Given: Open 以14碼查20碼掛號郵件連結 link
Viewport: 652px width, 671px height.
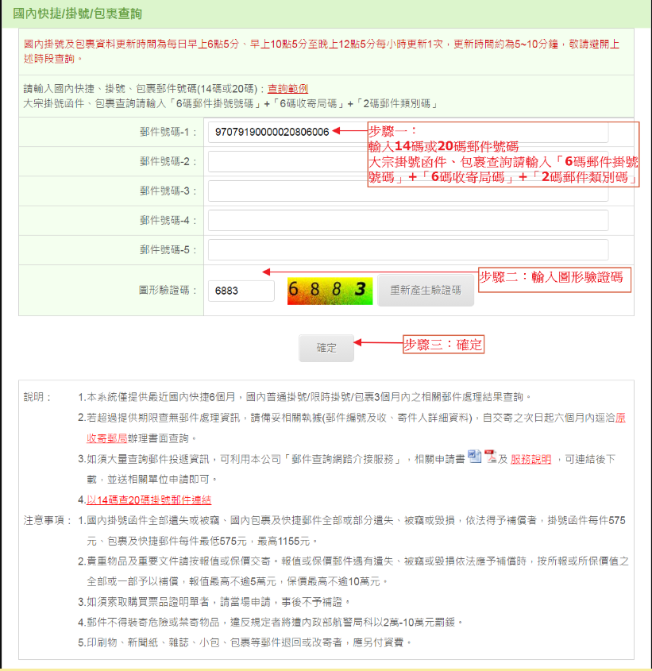Looking at the screenshot, I should (149, 499).
